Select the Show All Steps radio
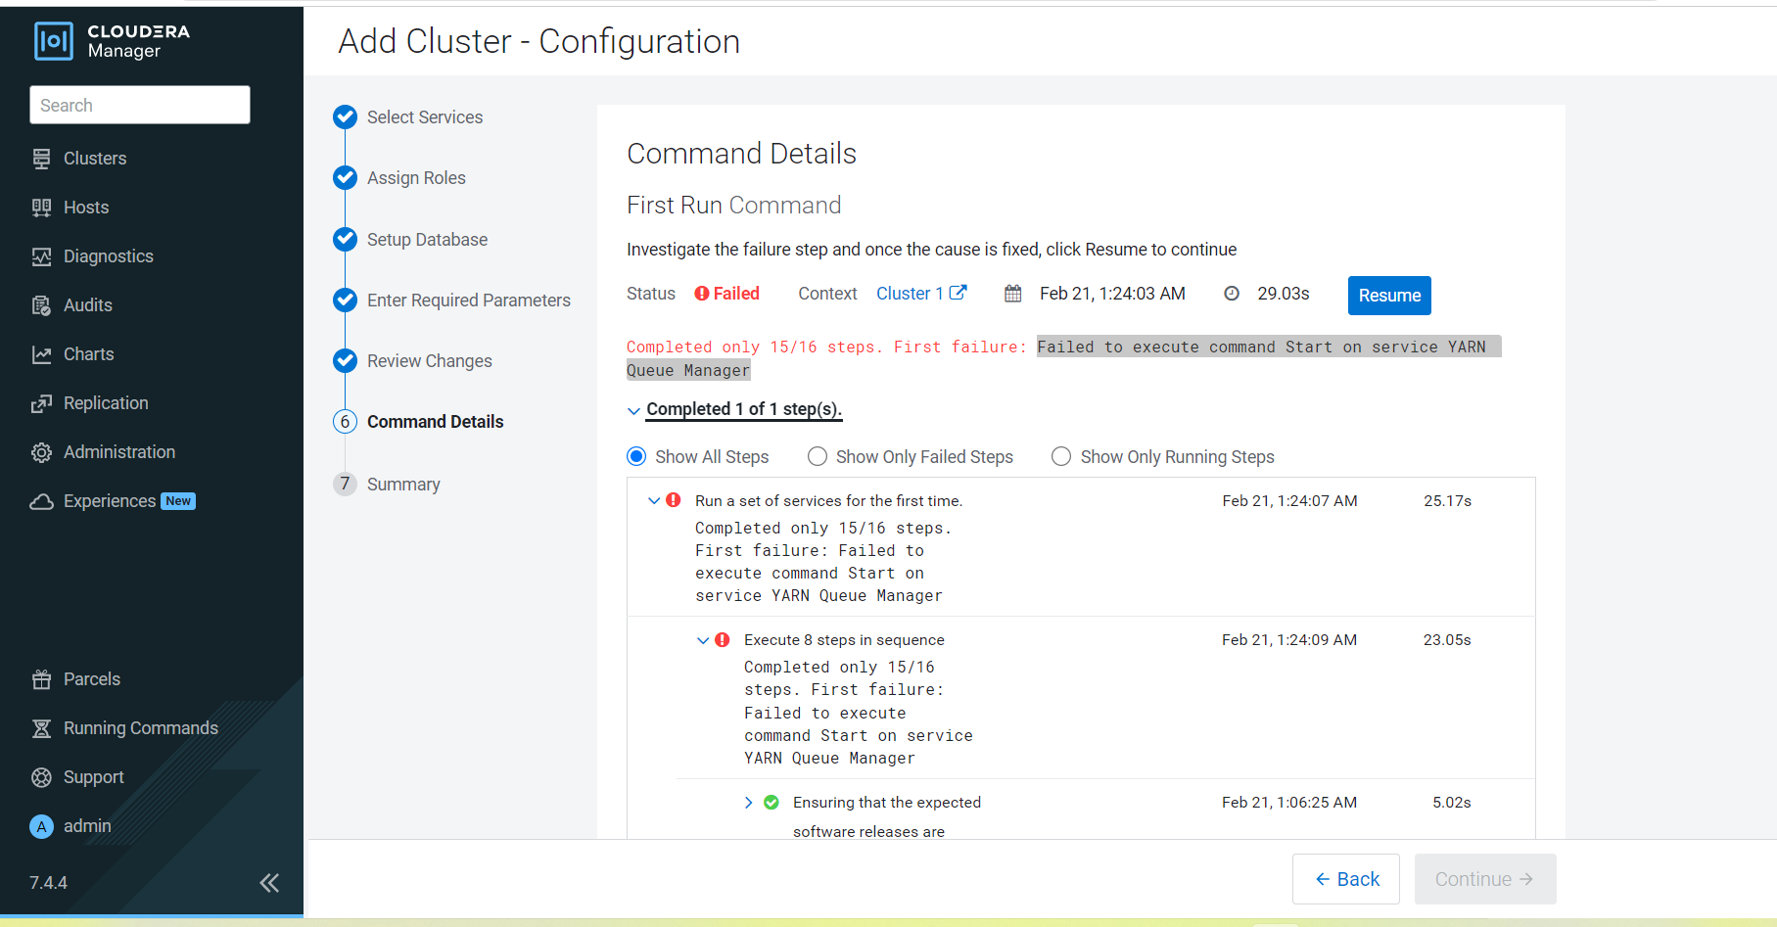The image size is (1777, 927). click(636, 457)
